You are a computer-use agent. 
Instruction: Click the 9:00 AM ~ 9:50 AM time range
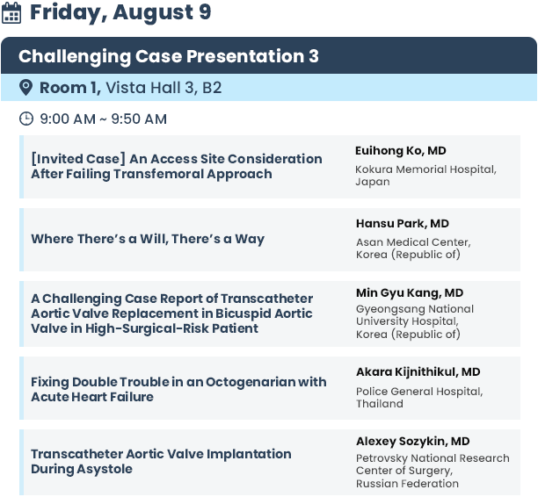(x=103, y=119)
